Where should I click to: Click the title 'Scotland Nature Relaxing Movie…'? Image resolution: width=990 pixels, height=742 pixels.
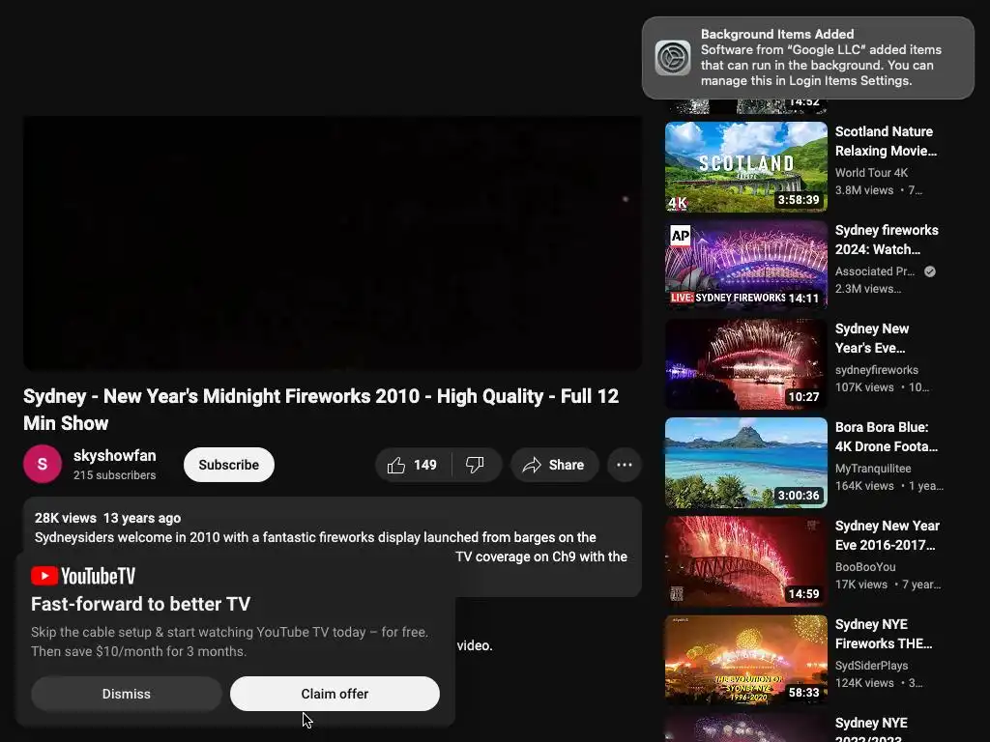coord(886,141)
